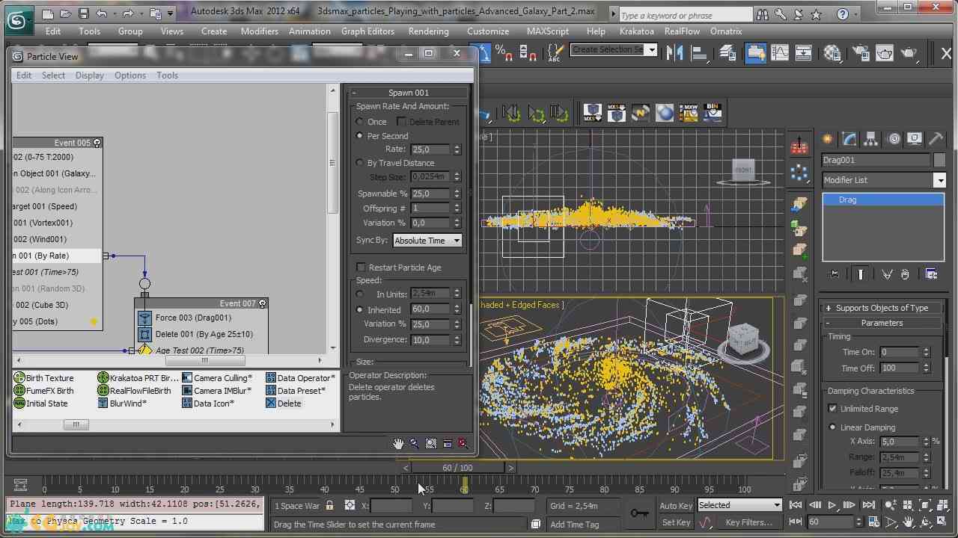The height and width of the screenshot is (538, 958).
Task: Switch to Hierarchy command panel tab
Action: (870, 139)
